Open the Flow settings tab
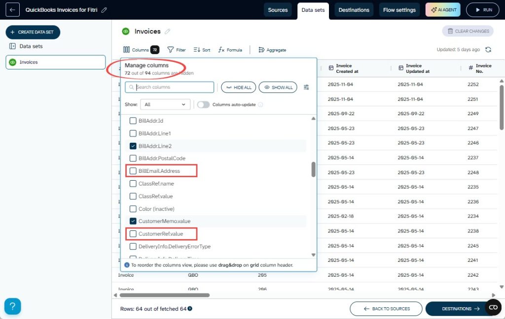This screenshot has width=505, height=319. pyautogui.click(x=399, y=9)
